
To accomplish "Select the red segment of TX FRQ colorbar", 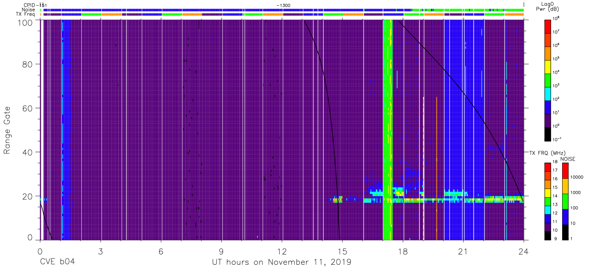I will tap(548, 167).
